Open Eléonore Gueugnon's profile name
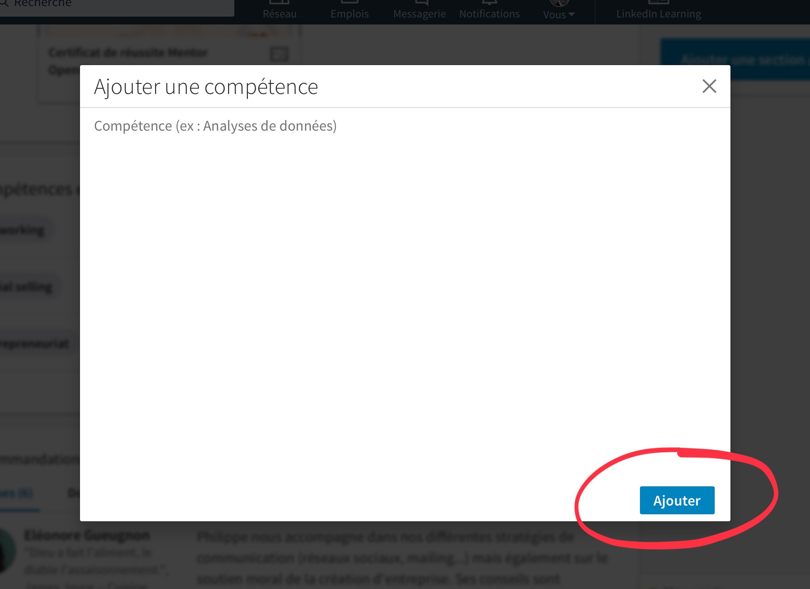Viewport: 810px width, 589px height. [x=87, y=535]
